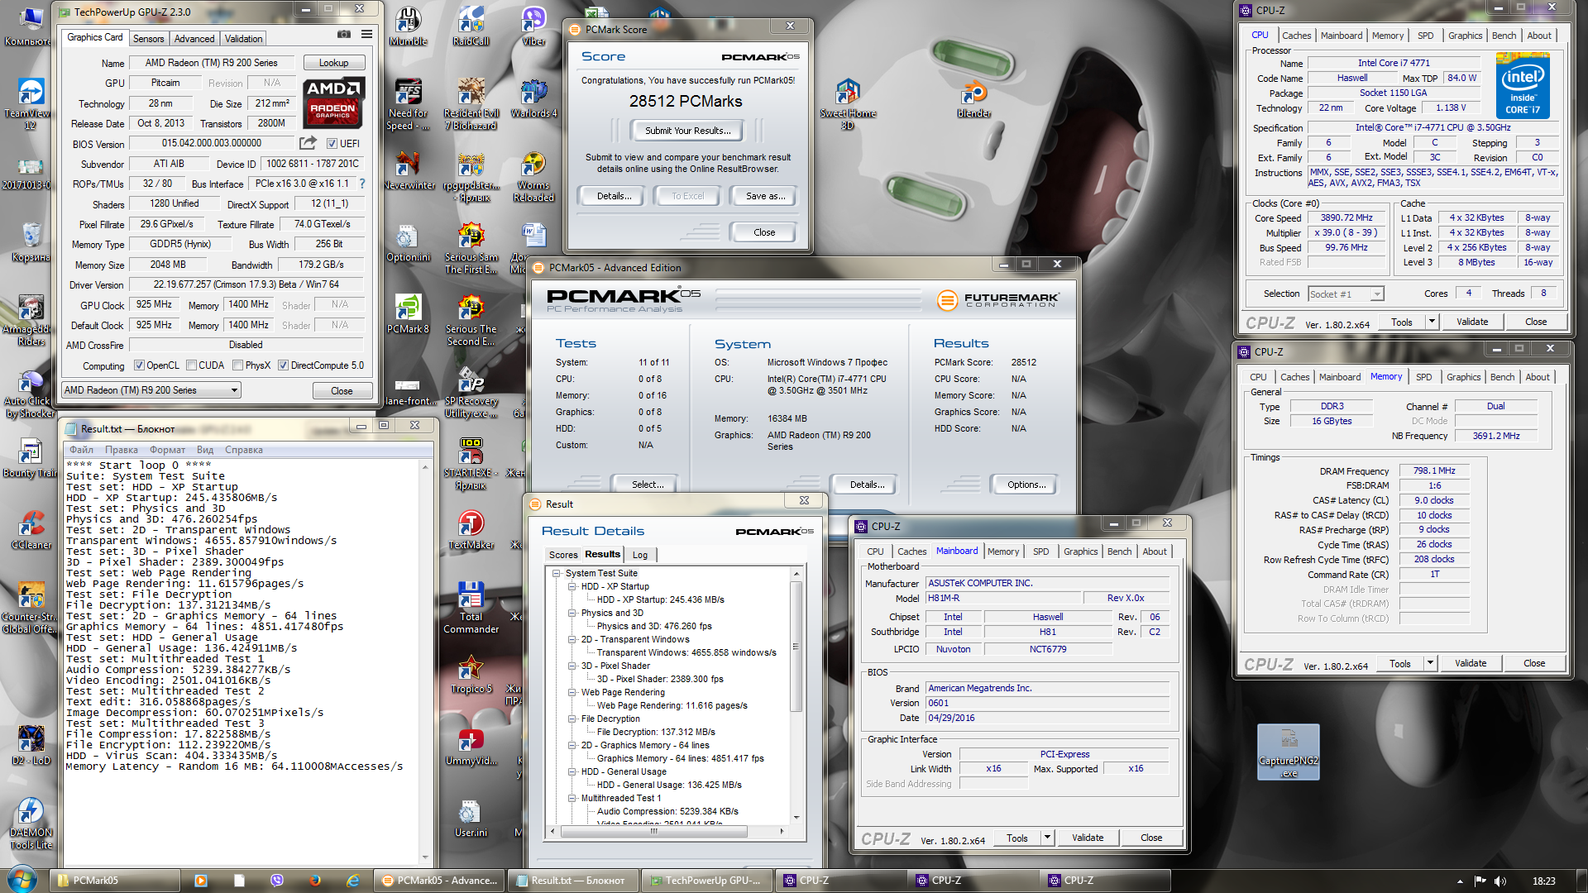Screen dimensions: 1588x893
Task: Open the Mumble desktop icon
Action: [x=408, y=25]
